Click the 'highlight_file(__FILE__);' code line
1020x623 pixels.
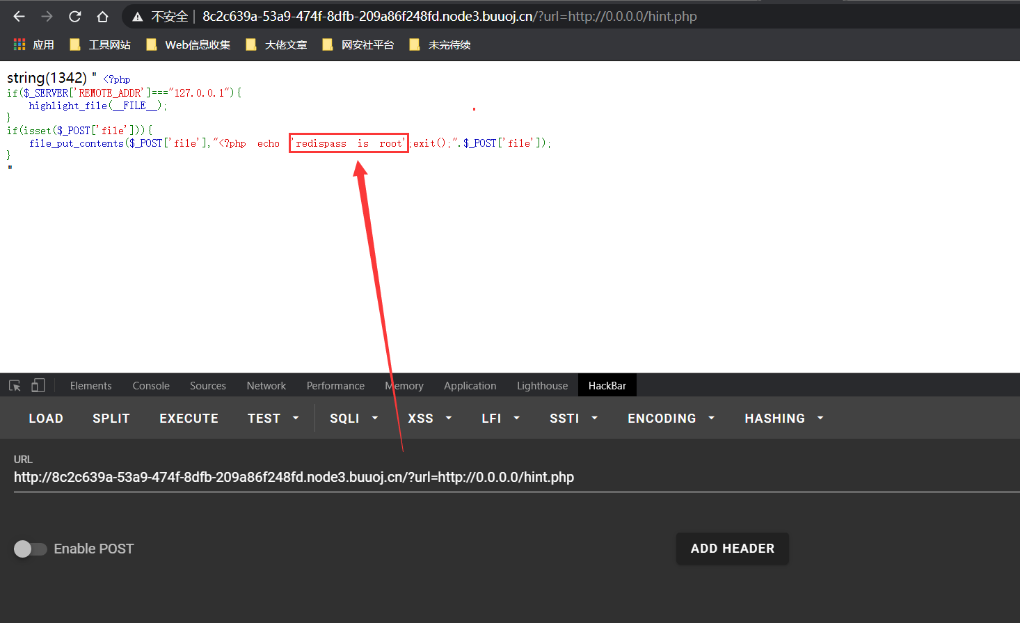click(98, 106)
